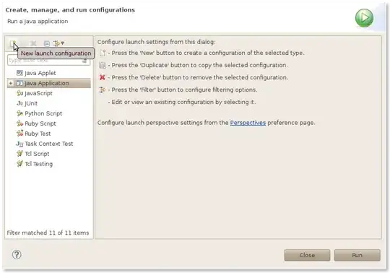The width and height of the screenshot is (390, 273).
Task: Click the Filter icon beside 'Press the Filter button'
Action: tap(102, 90)
